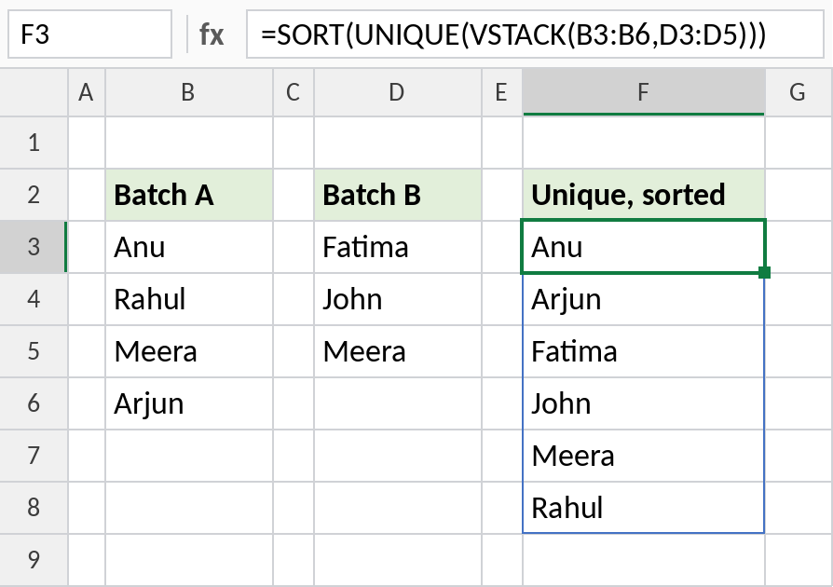Select row 6 header
The image size is (833, 587).
tap(34, 403)
